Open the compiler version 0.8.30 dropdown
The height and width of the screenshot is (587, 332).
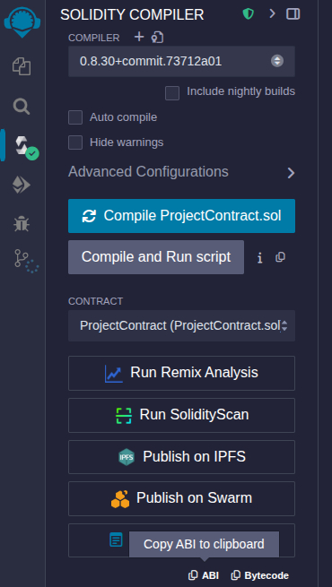[x=182, y=62]
